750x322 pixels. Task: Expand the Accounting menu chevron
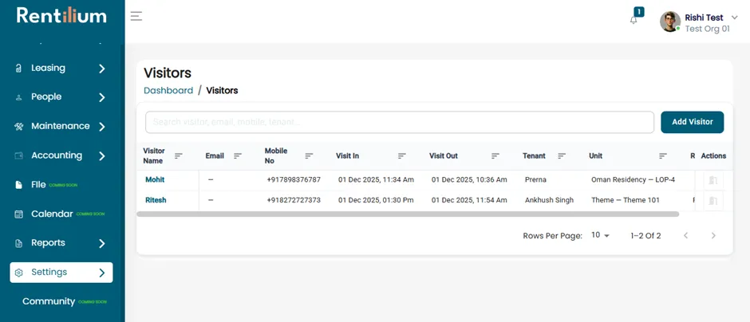(102, 156)
